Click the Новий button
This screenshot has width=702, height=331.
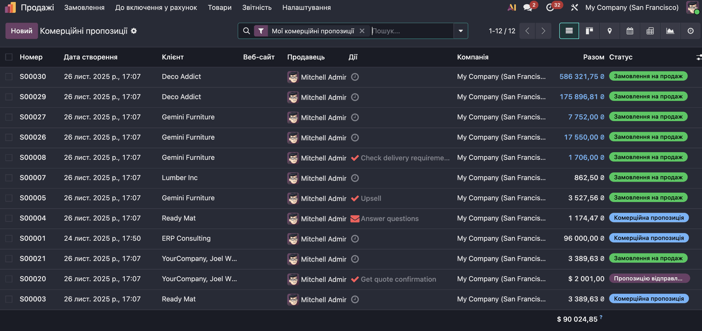[x=22, y=31]
